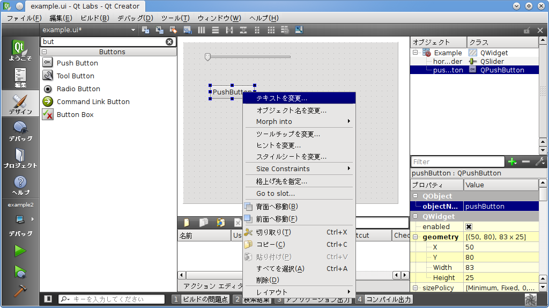Open the Help mode icon
549x308 pixels.
pyautogui.click(x=20, y=185)
